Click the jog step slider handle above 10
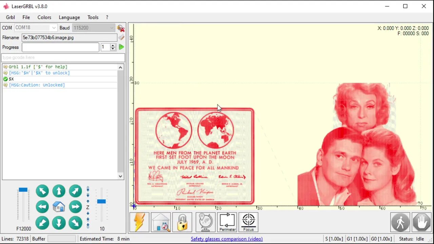The width and height of the screenshot is (434, 244). tap(101, 201)
